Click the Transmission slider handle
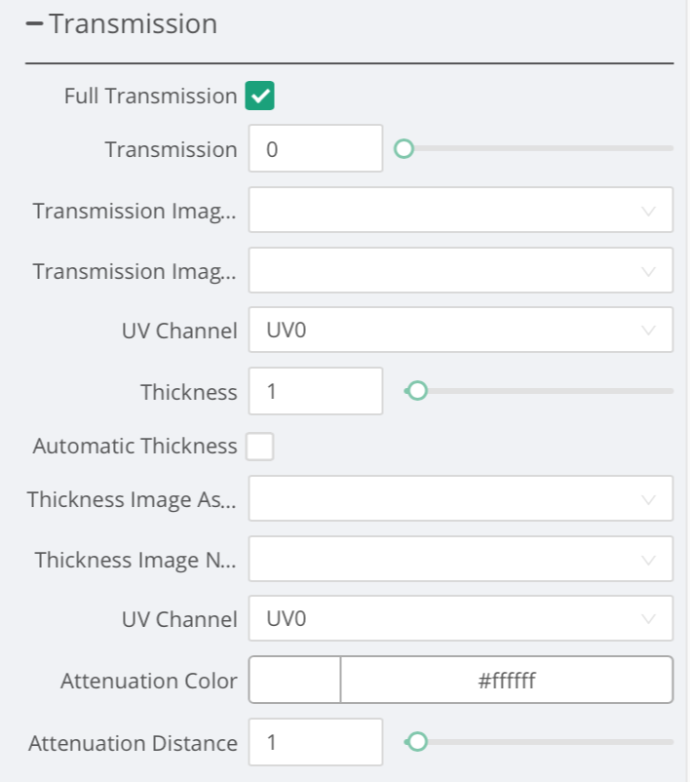 coord(403,148)
